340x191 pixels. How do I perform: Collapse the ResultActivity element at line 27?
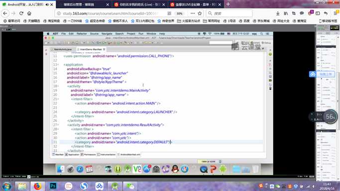pos(58,125)
